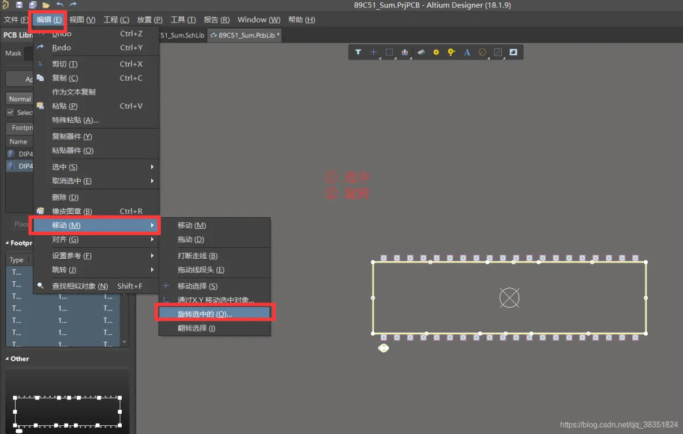Open the 文件 (F) menu
Viewport: 683px width, 434px height.
tap(16, 20)
